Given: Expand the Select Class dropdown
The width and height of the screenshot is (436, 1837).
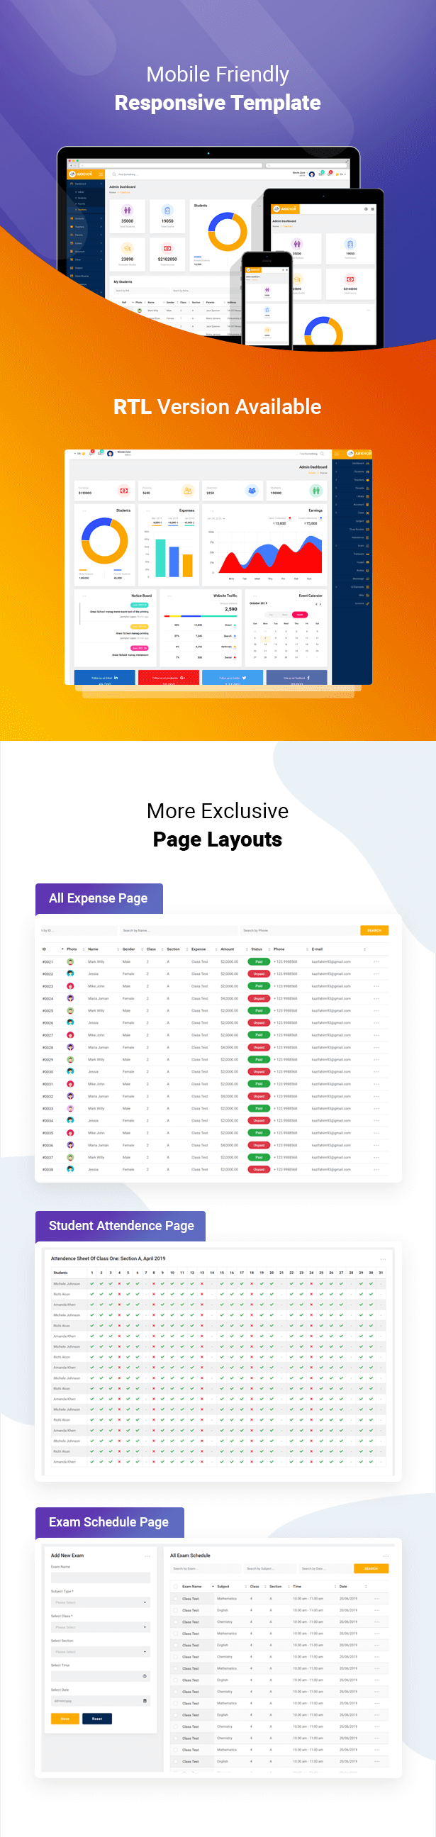Looking at the screenshot, I should 101,1627.
